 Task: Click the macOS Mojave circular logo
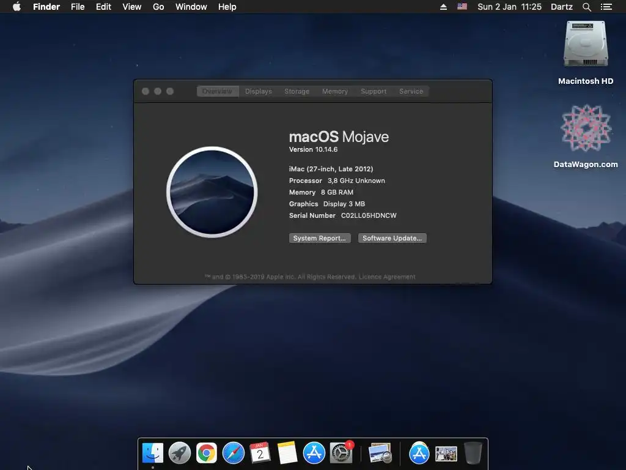click(212, 192)
